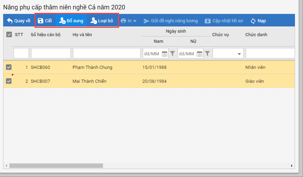
Task: Click the Cập nhật hồ sơ button
Action: point(224,21)
